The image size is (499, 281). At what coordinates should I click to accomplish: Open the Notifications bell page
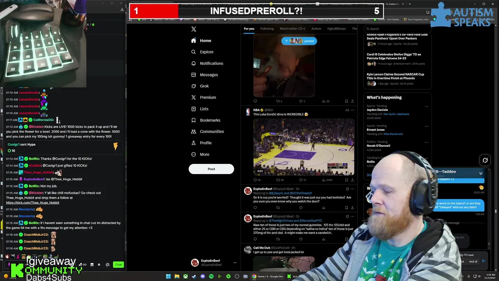pyautogui.click(x=207, y=63)
